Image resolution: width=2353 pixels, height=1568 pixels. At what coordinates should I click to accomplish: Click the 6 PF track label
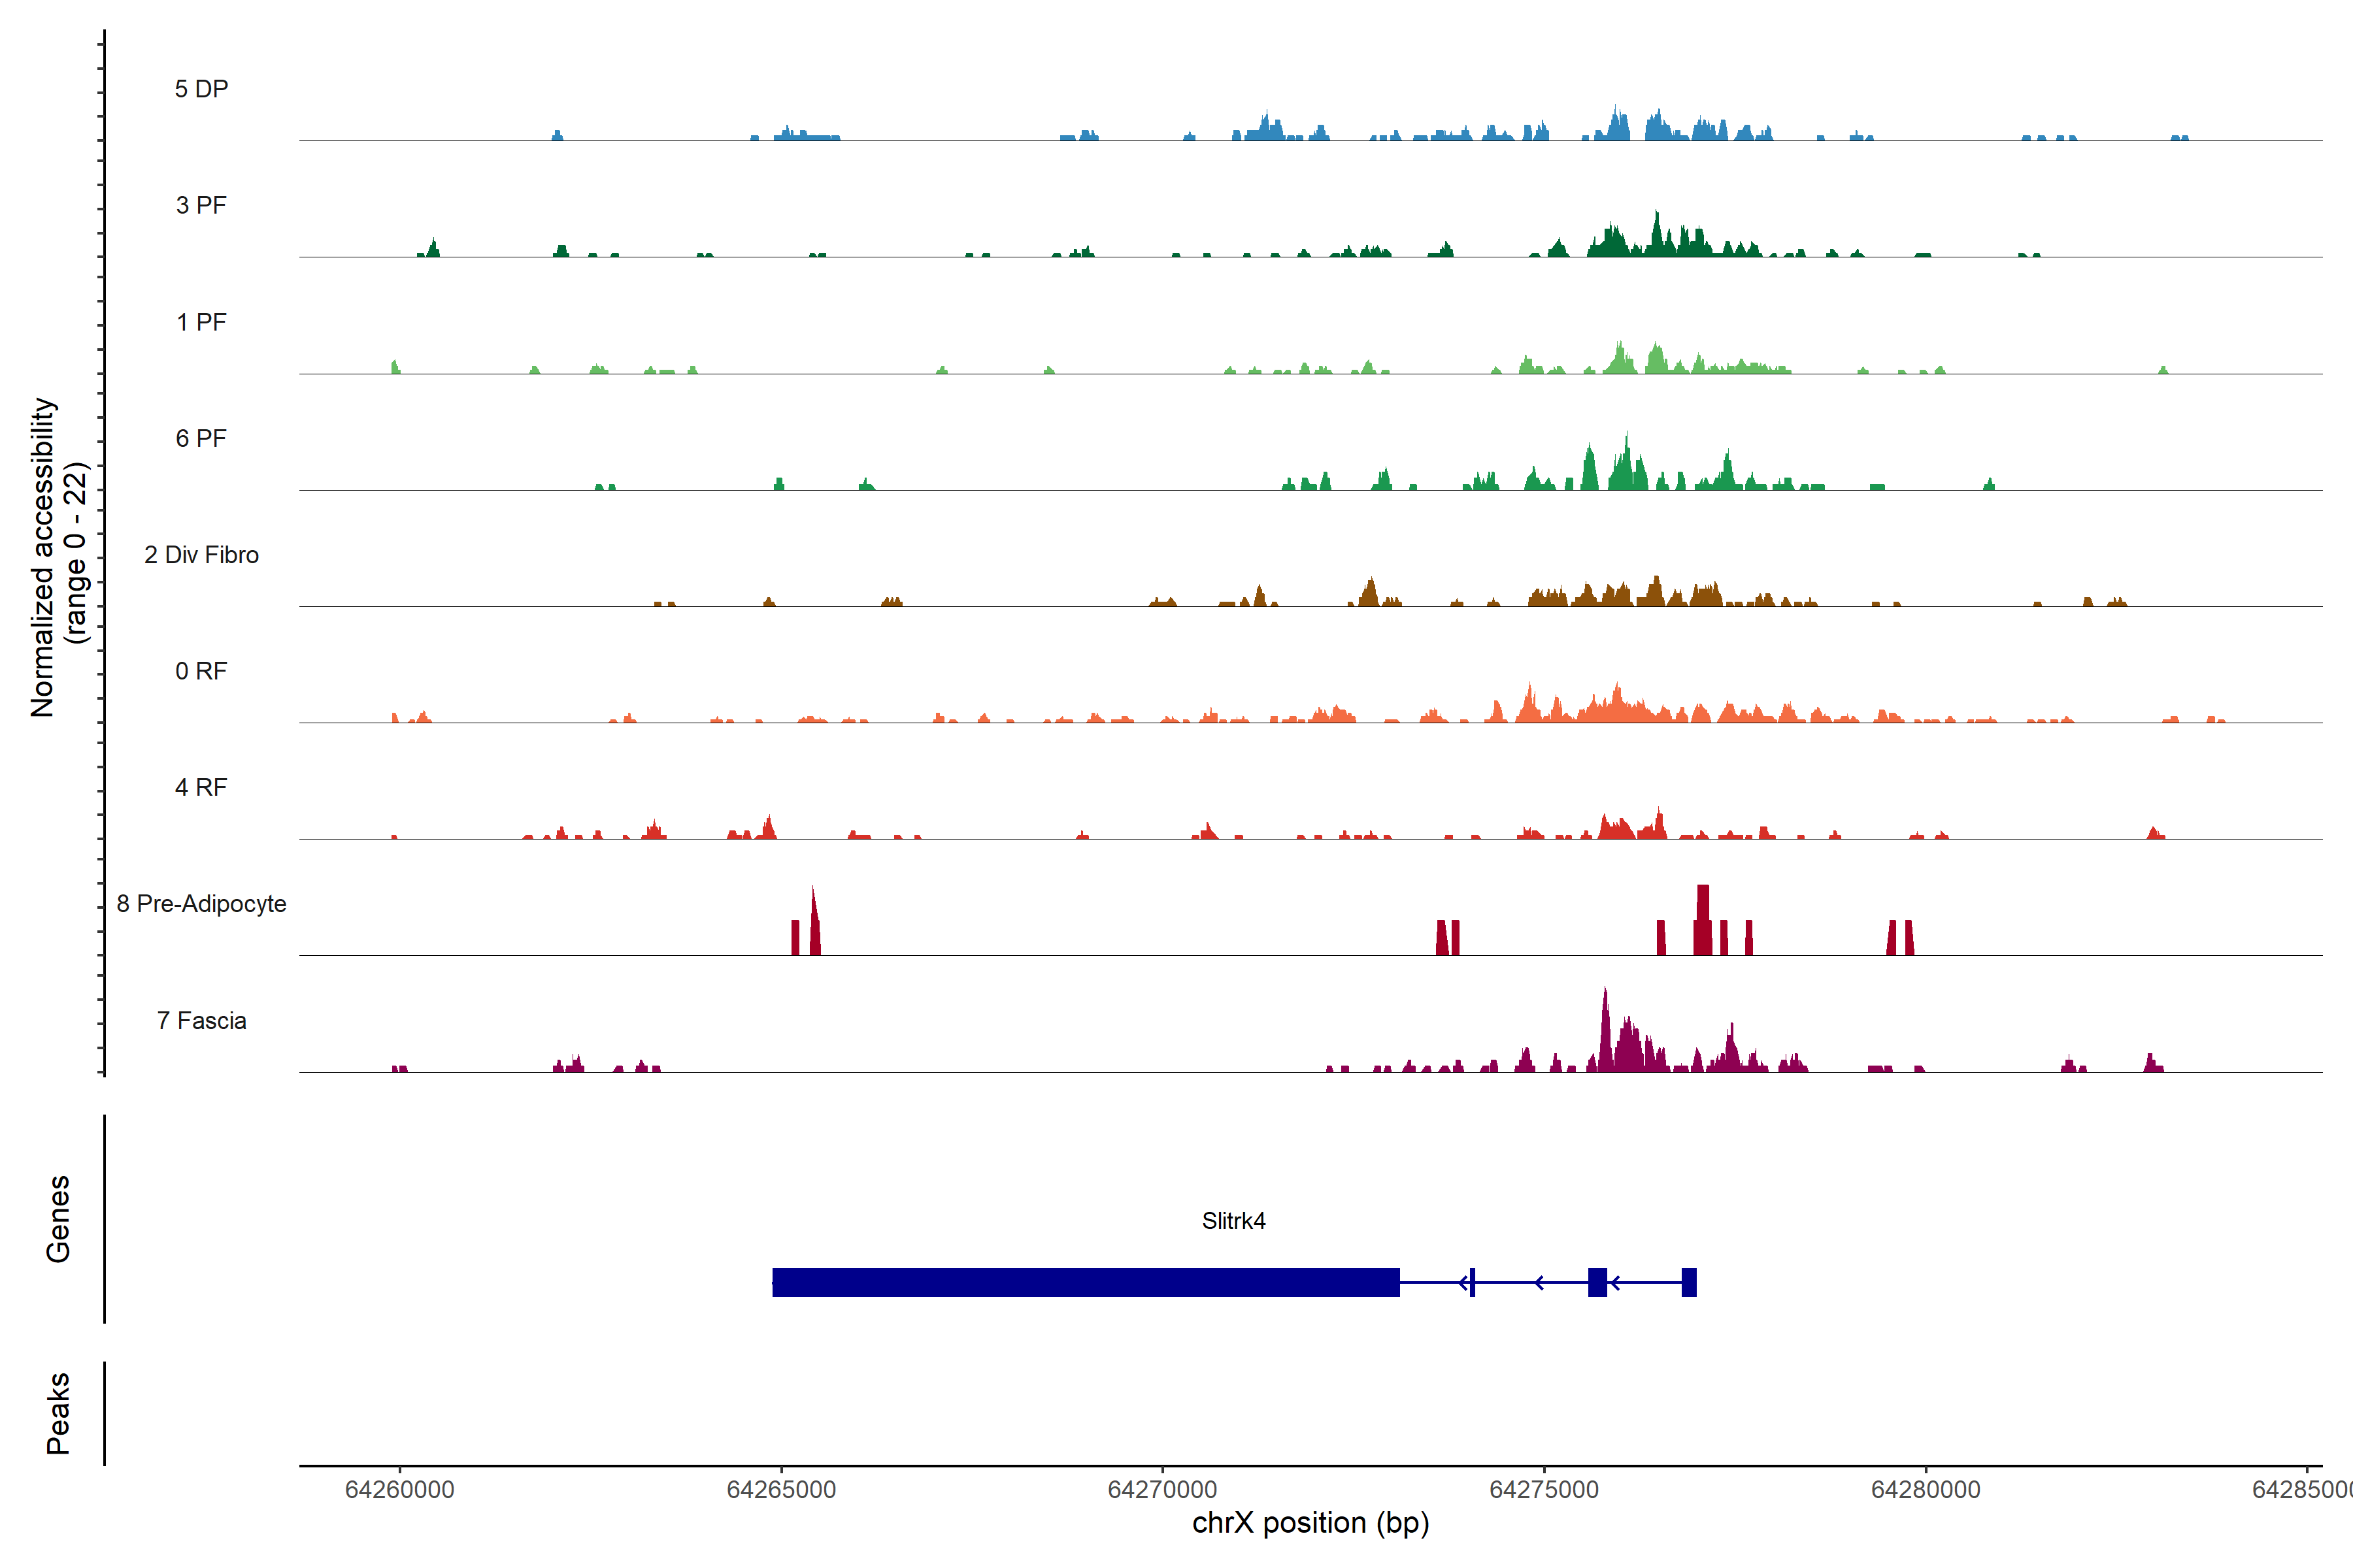(201, 438)
